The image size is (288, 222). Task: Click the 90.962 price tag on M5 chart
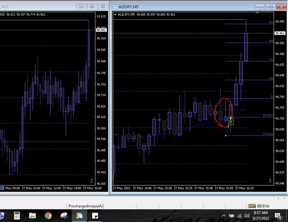(280, 33)
